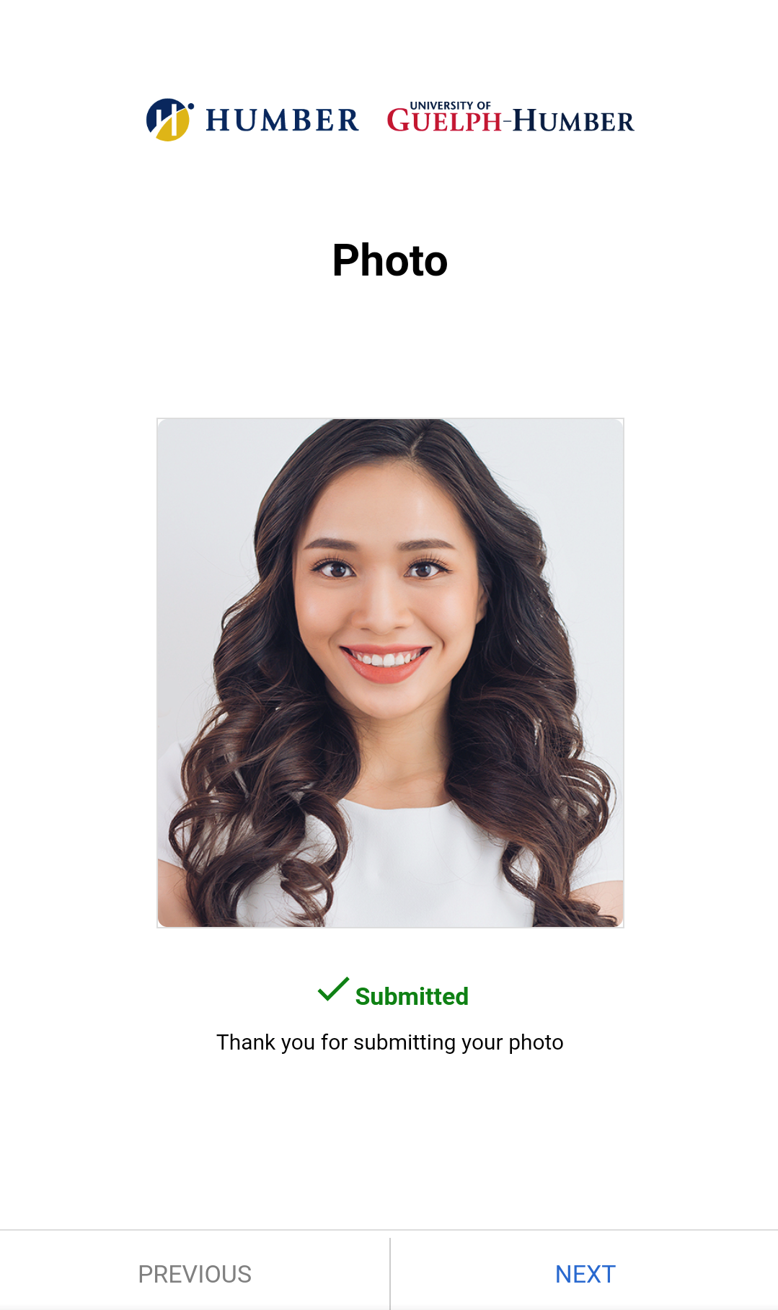Tap the face in the uploaded photo

384,606
